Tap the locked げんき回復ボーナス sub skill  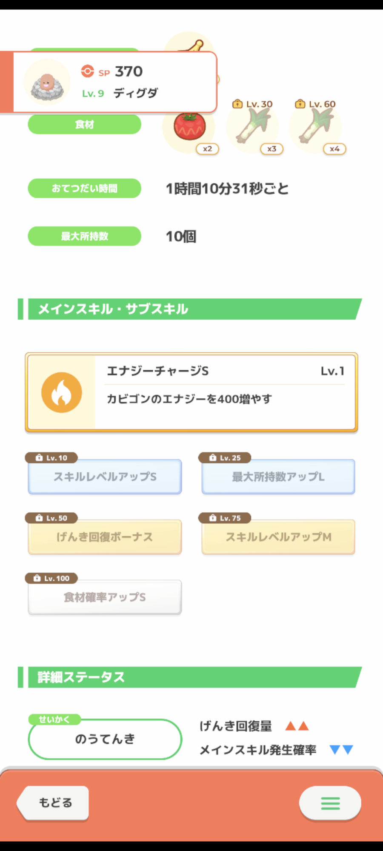coord(105,537)
